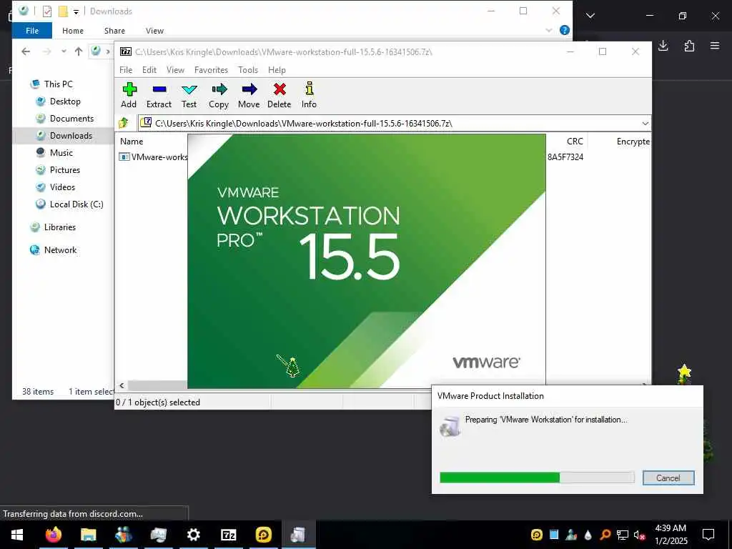This screenshot has width=732, height=549.
Task: Switch to the VMware installer taskbar item
Action: click(298, 535)
